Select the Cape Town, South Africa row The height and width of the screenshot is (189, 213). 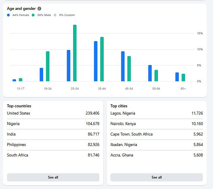coord(157,134)
